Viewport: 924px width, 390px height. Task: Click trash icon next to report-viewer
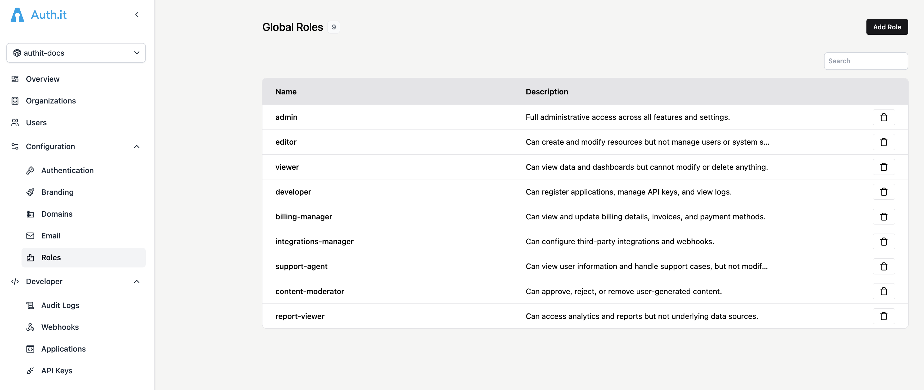883,316
